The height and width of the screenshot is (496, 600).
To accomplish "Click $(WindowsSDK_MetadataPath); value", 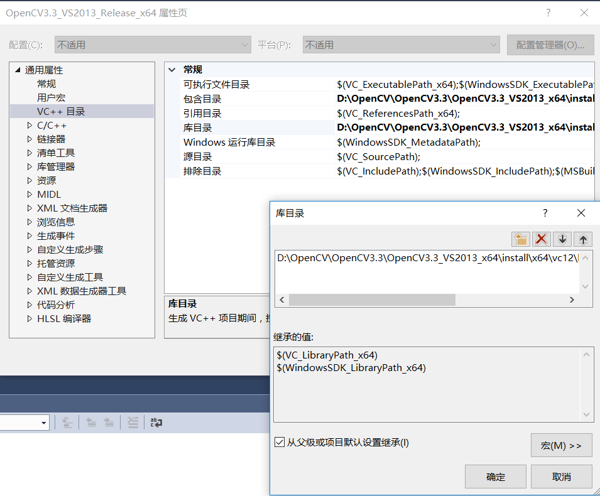I will 408,143.
